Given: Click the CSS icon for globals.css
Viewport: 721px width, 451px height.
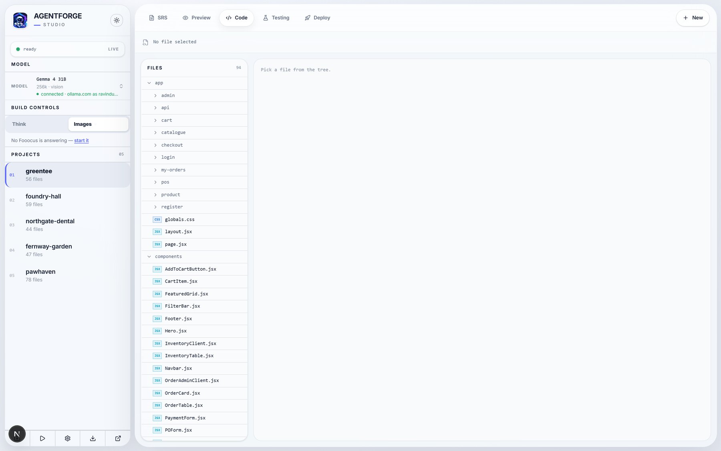Looking at the screenshot, I should [157, 220].
